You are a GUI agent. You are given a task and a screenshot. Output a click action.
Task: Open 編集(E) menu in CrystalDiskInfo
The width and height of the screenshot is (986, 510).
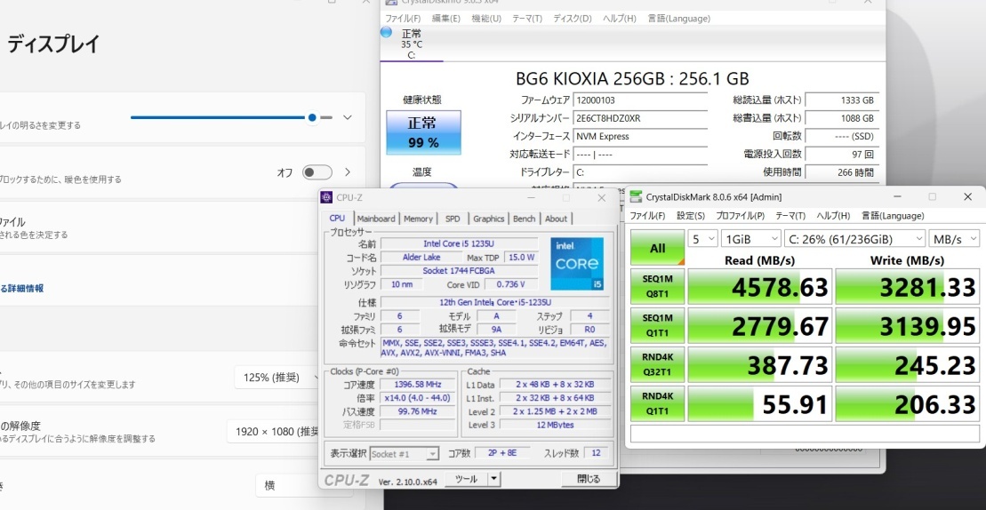445,18
